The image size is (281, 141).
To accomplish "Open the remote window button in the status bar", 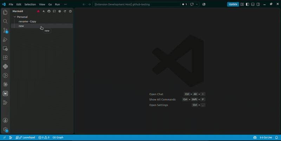I will tap(5, 137).
